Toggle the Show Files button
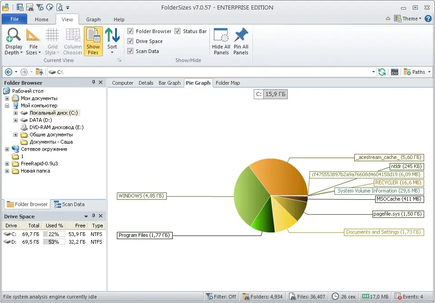 [x=93, y=41]
